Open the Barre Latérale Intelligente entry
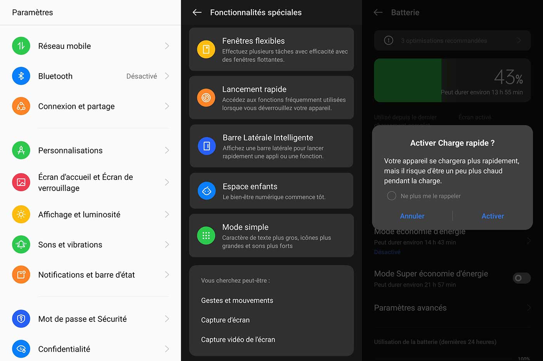The width and height of the screenshot is (543, 361). click(x=271, y=146)
